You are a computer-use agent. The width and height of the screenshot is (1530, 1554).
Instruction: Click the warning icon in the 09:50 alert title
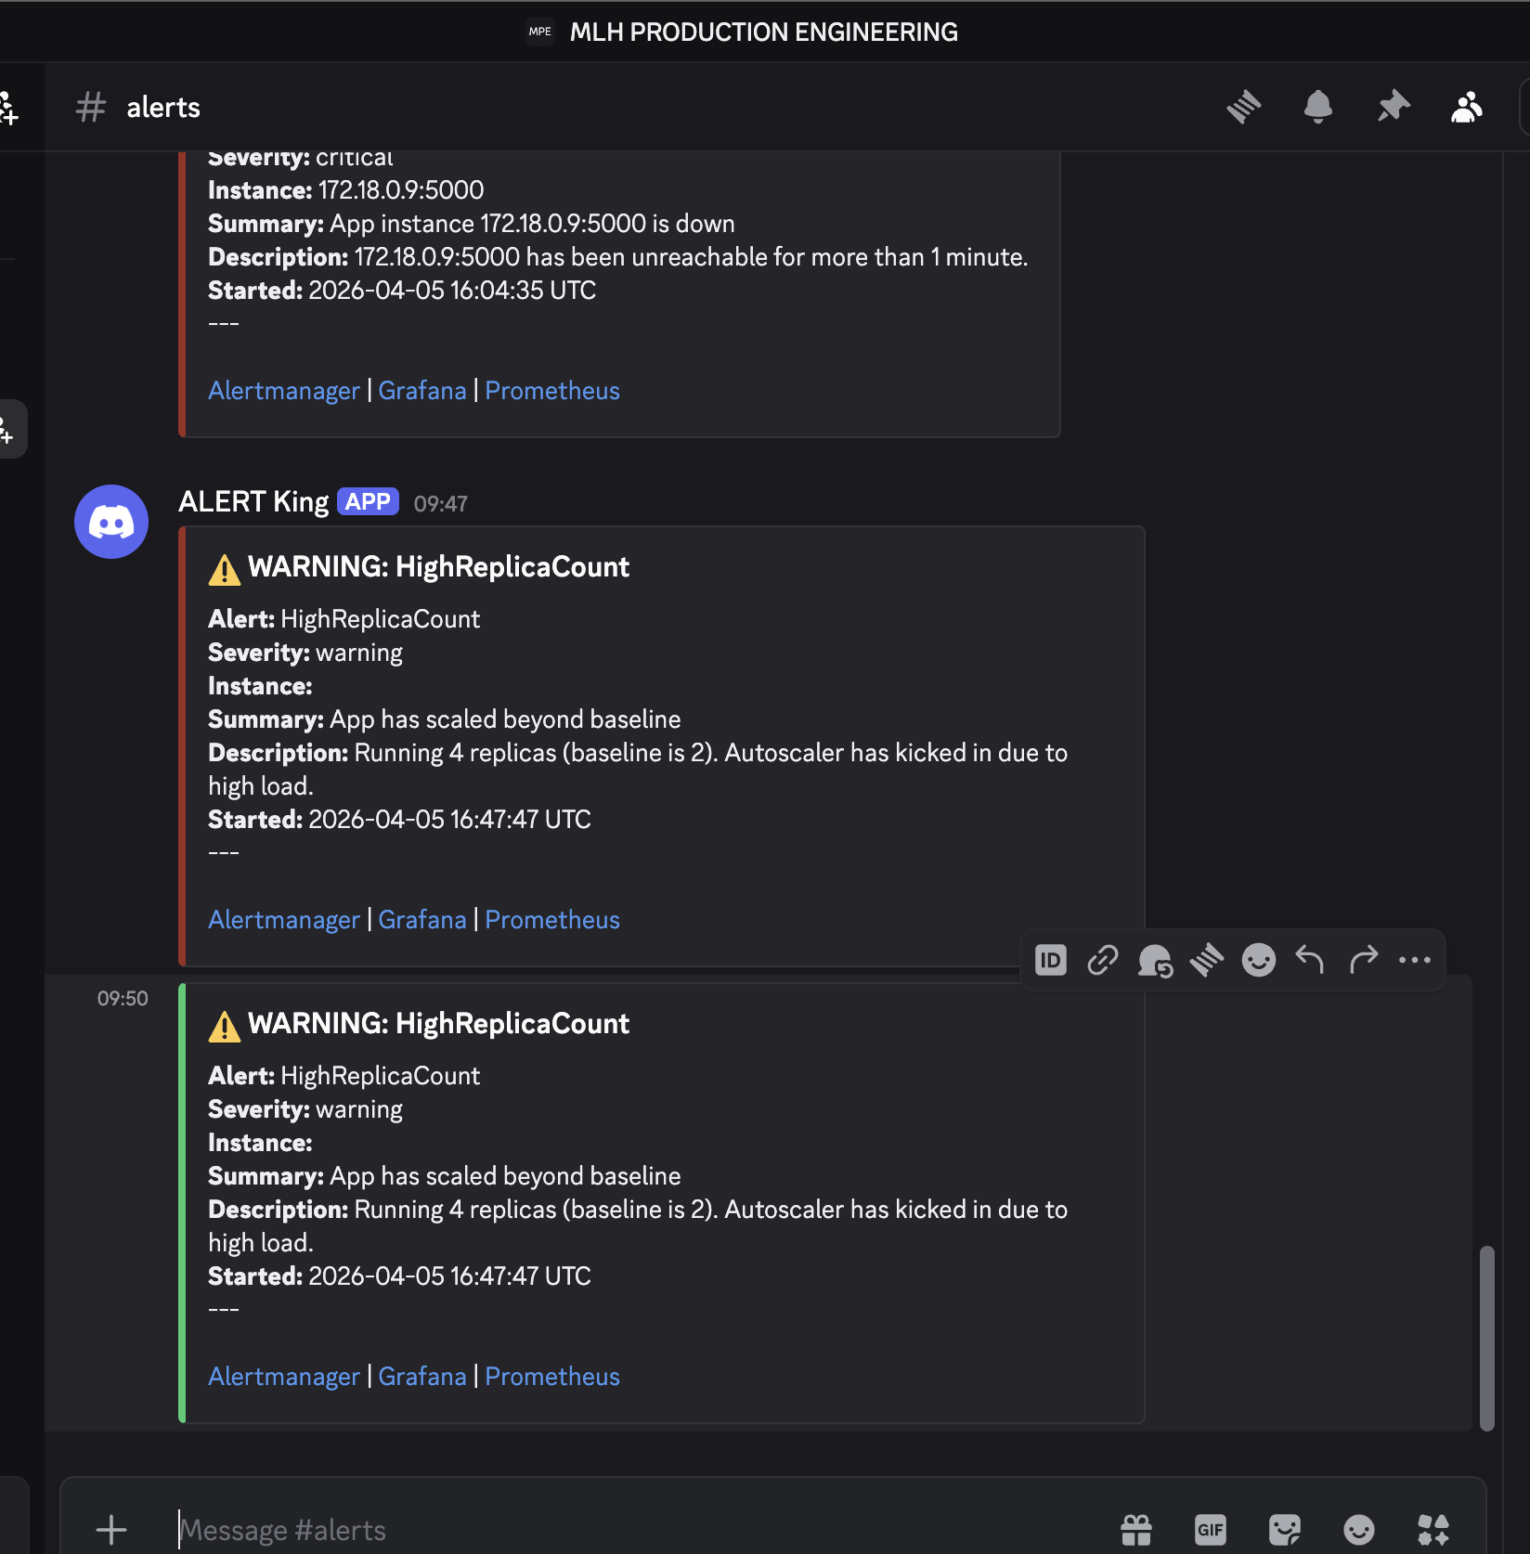click(225, 1026)
